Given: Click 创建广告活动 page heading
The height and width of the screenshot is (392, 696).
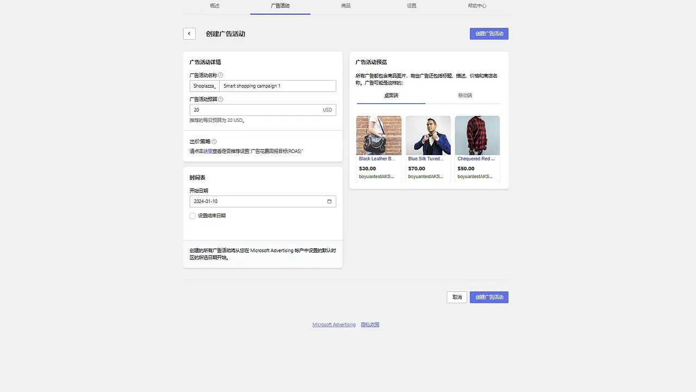Looking at the screenshot, I should point(226,34).
